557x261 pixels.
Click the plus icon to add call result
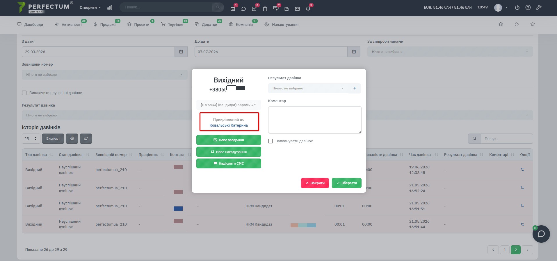click(355, 88)
